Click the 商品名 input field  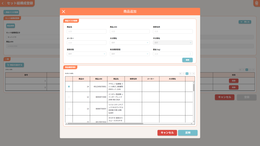coord(87,31)
